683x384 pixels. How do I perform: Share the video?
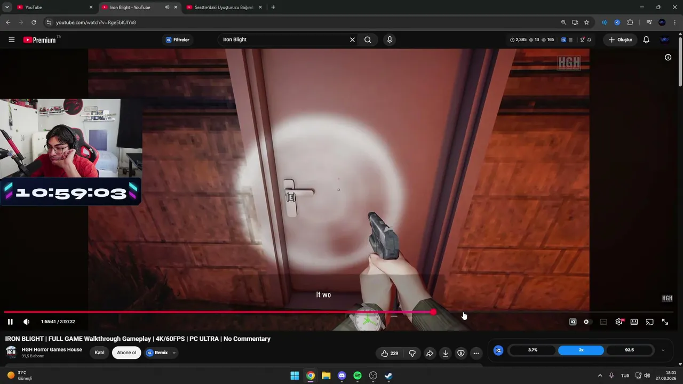click(430, 353)
